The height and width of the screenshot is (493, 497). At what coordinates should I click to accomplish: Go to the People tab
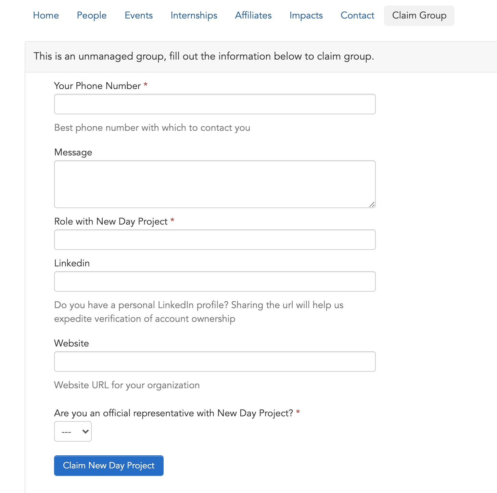(92, 15)
